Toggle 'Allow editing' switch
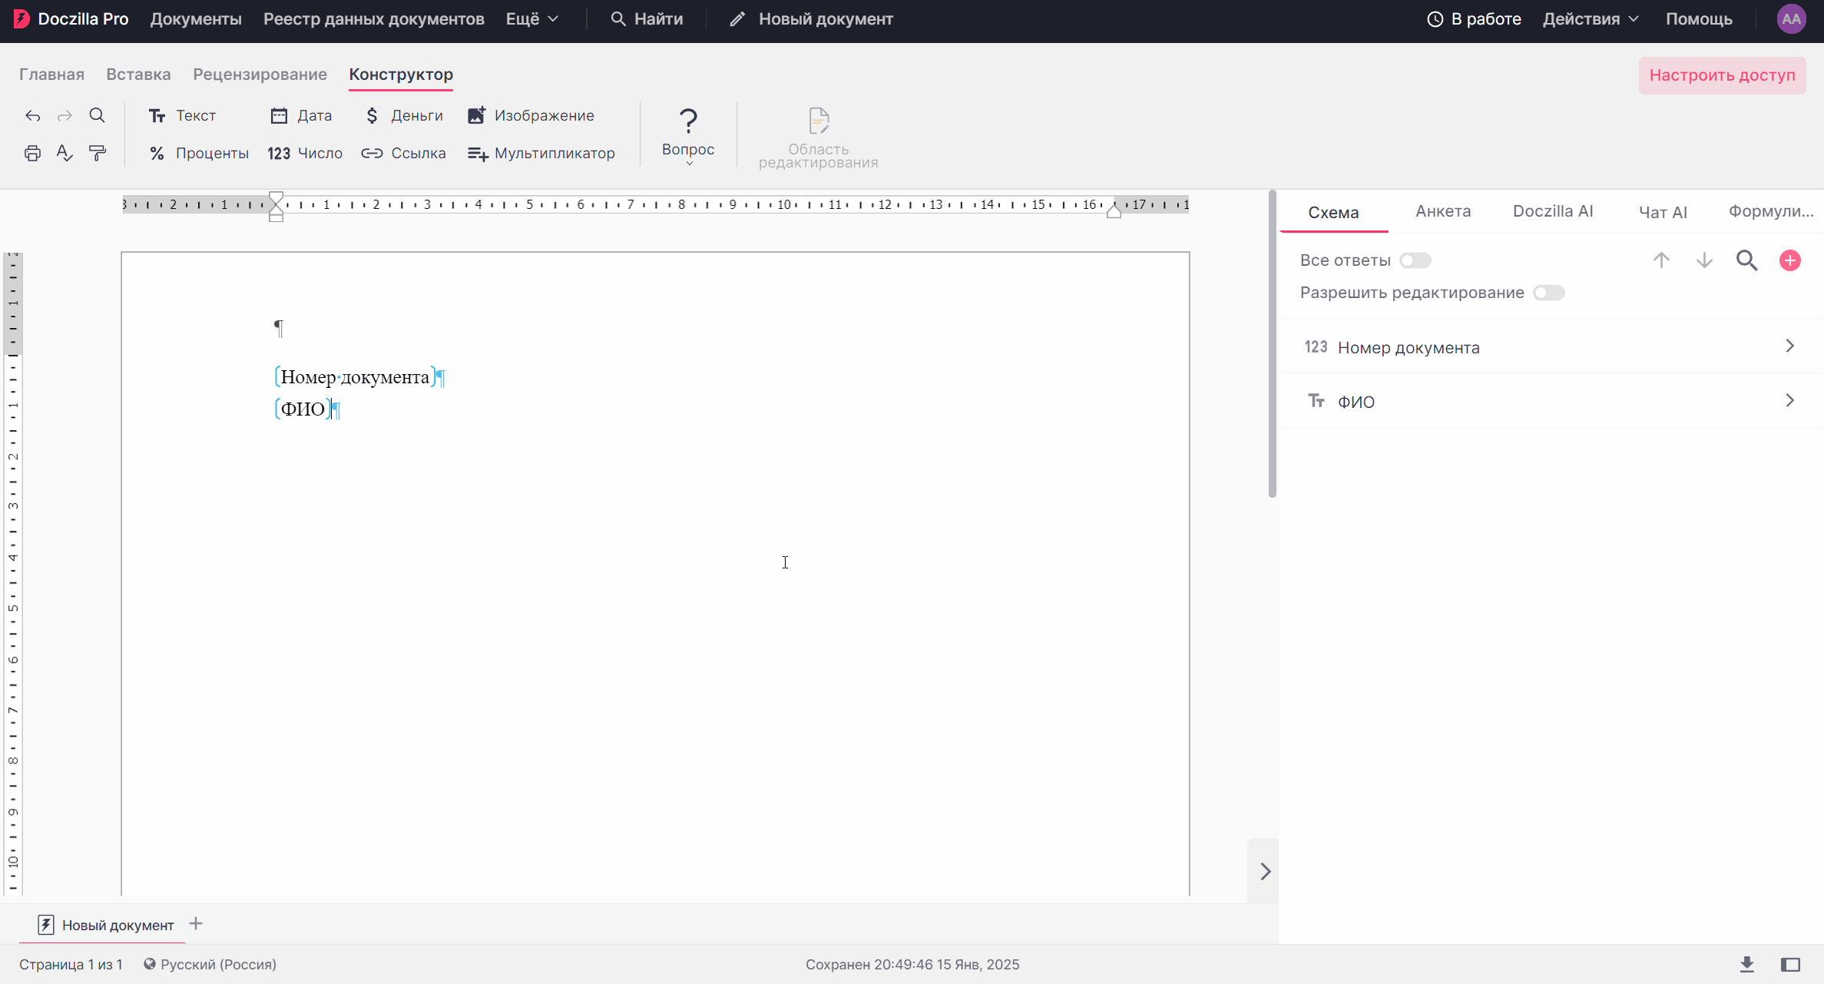 click(x=1548, y=293)
